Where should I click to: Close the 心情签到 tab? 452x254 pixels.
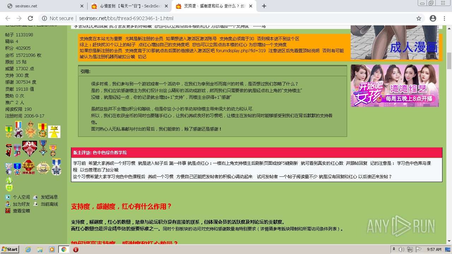tap(166, 6)
